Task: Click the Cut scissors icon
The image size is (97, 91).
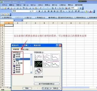Action: click(30, 8)
